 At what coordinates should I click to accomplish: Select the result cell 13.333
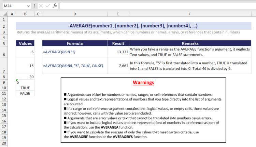coord(118,52)
